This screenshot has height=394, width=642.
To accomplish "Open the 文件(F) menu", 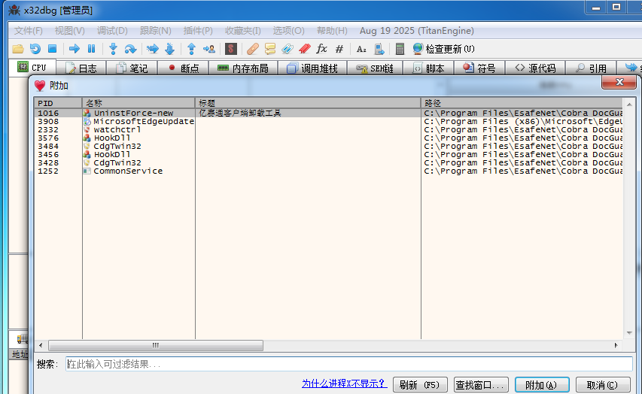I will point(29,31).
